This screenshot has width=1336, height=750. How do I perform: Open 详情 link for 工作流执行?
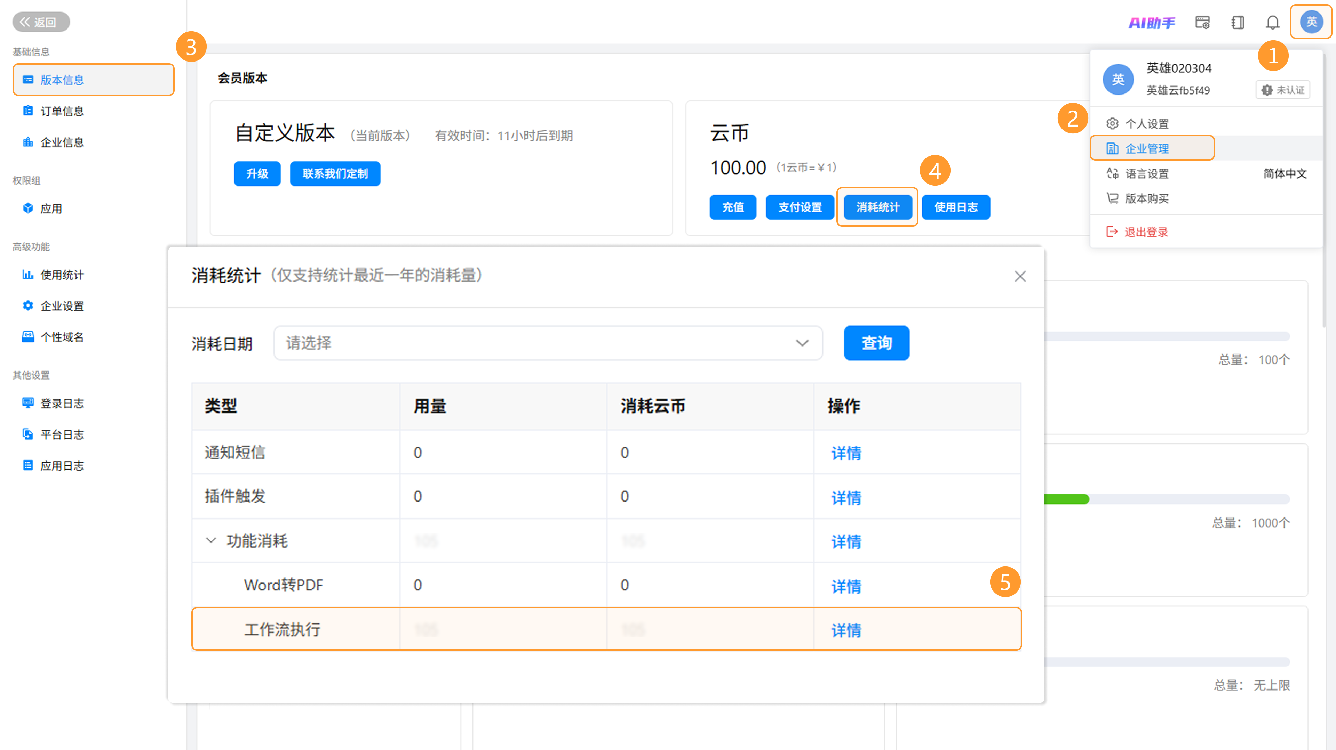(846, 630)
